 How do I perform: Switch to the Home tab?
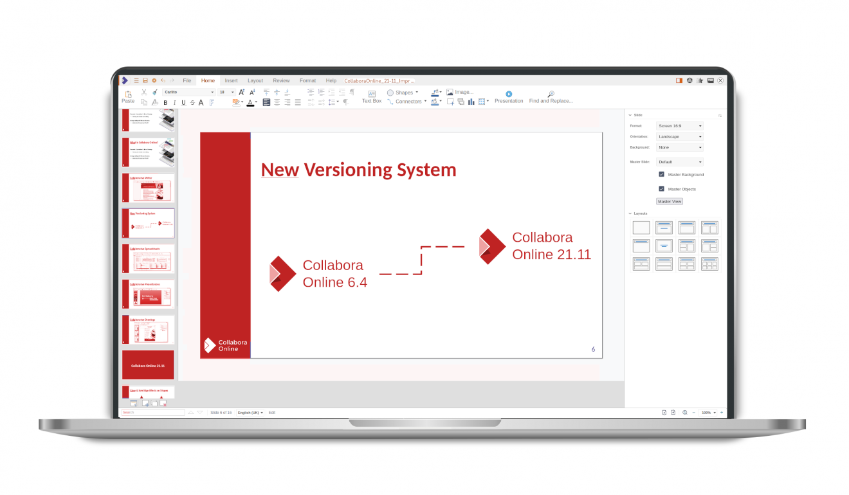[208, 81]
